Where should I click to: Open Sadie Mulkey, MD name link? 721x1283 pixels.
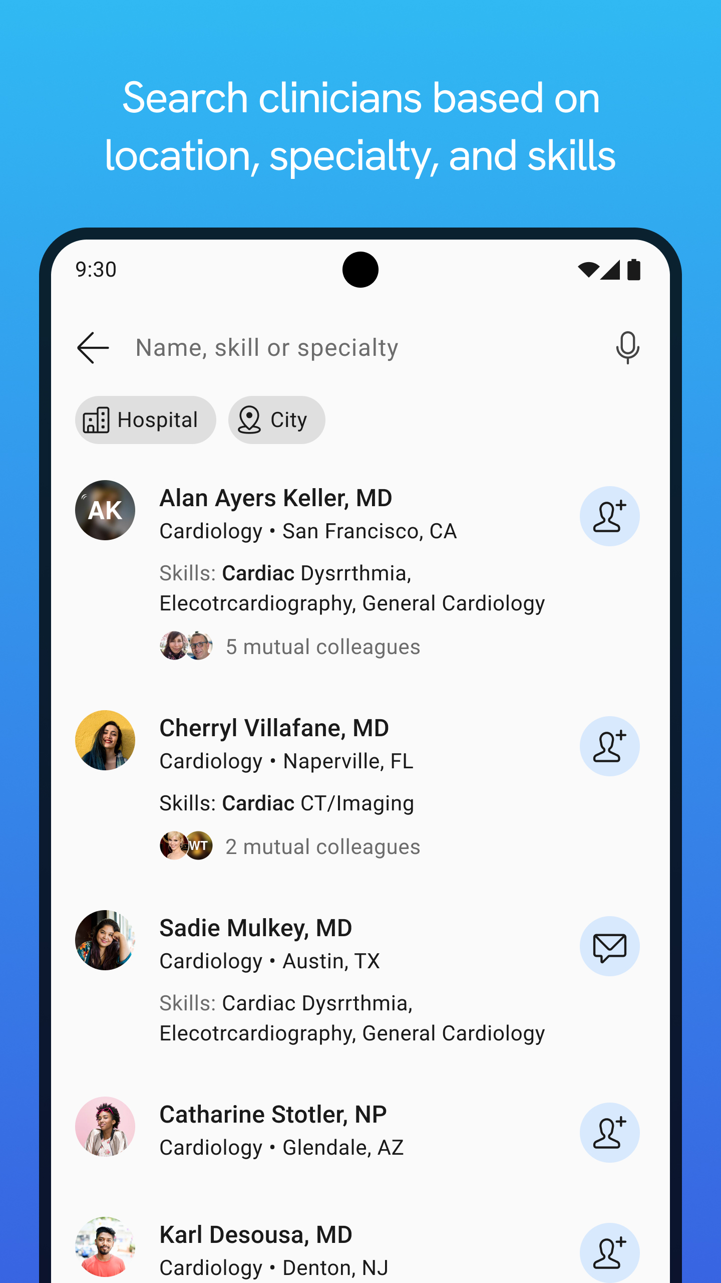[256, 928]
